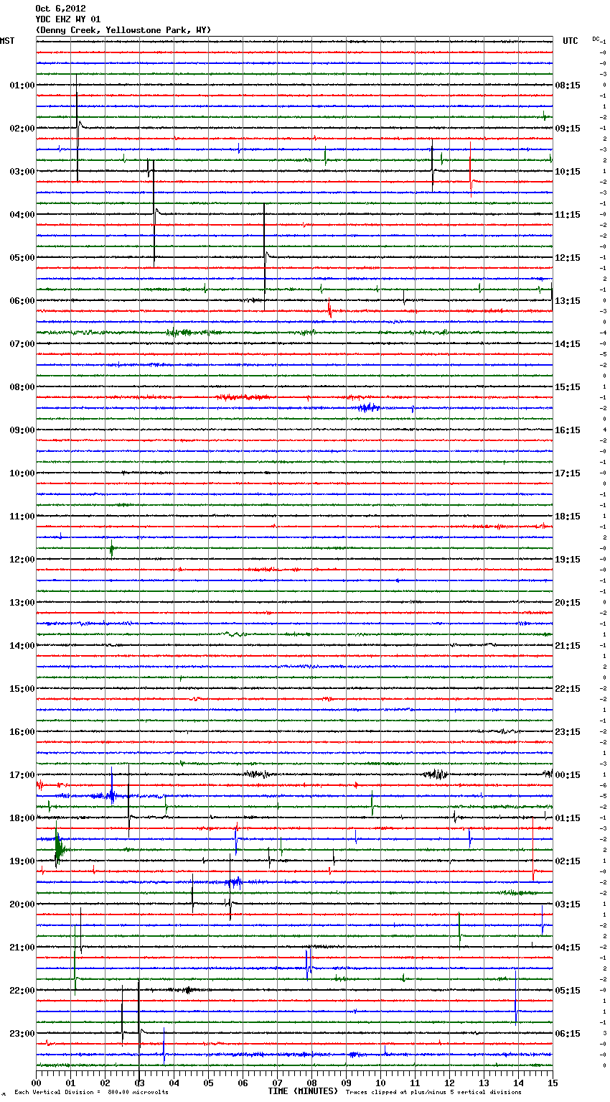Select the "14:00" MST time label
The height and width of the screenshot is (1102, 610).
(x=22, y=646)
